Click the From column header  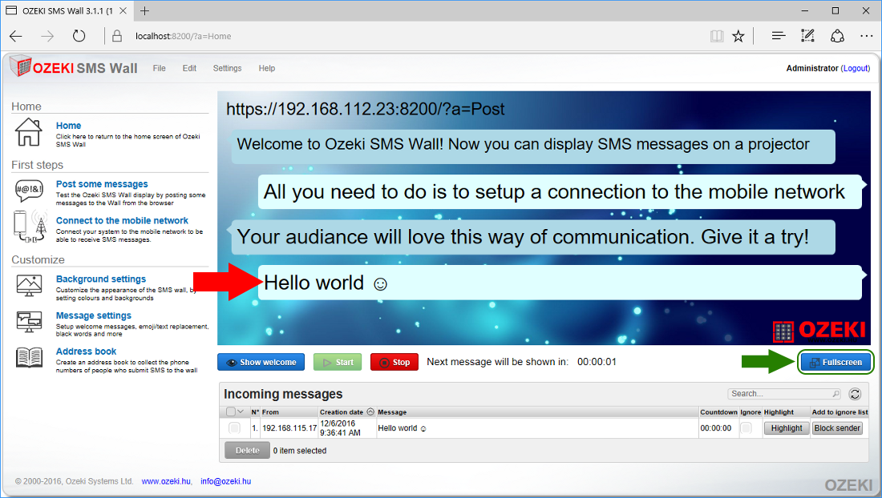(270, 412)
